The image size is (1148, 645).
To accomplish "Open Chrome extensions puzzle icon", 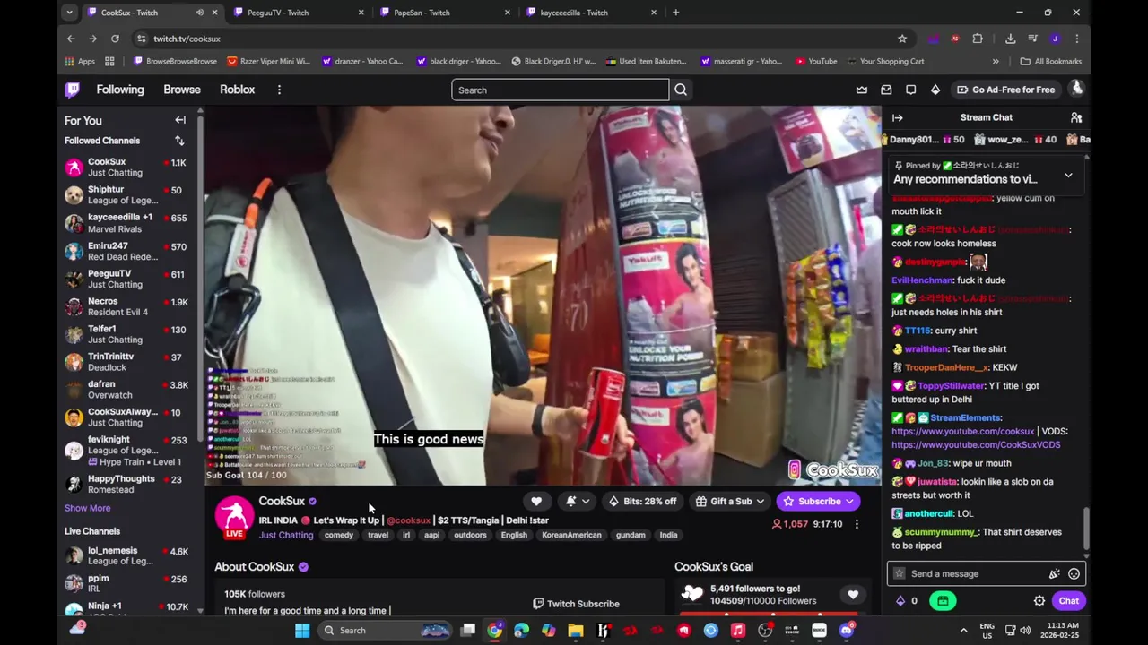I will tap(978, 39).
